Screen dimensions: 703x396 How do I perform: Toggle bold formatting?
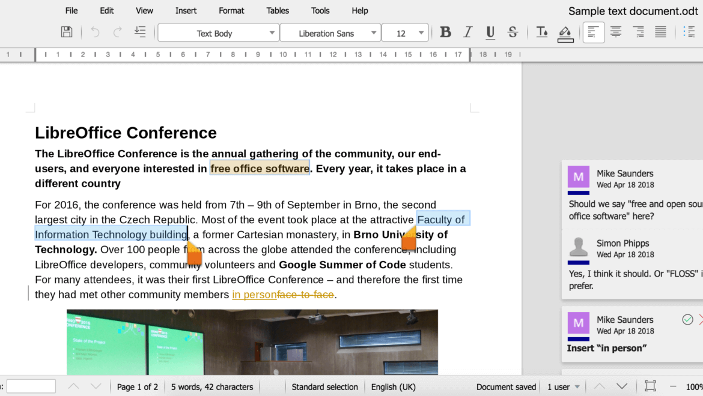[445, 32]
